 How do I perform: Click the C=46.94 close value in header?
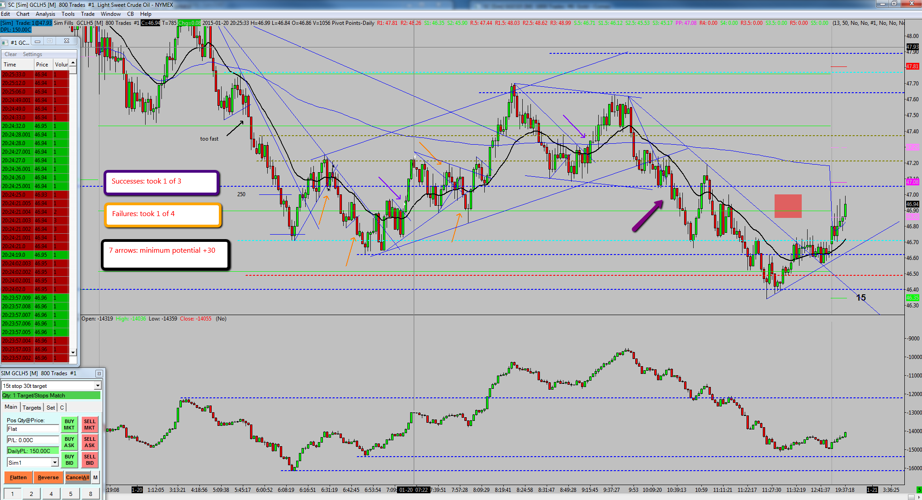pos(151,23)
